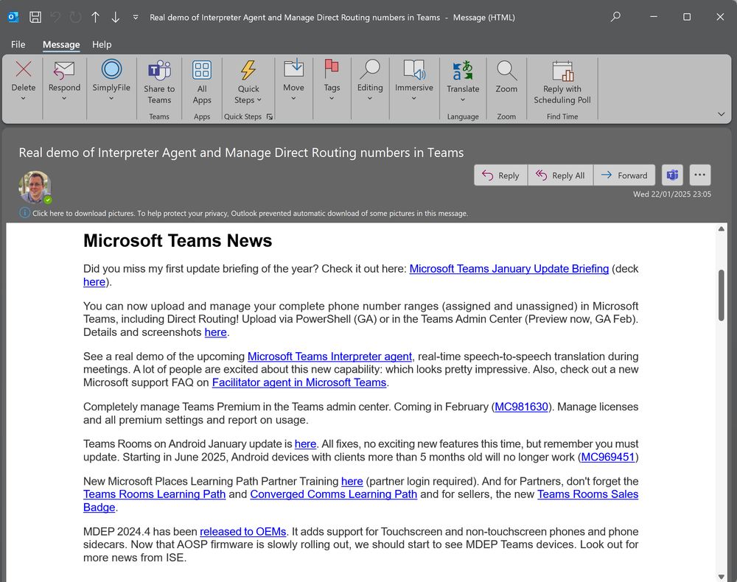Open the MC981630 link
Image resolution: width=737 pixels, height=582 pixels.
click(521, 407)
